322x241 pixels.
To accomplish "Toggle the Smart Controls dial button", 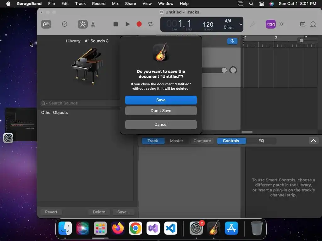I will coord(83,24).
